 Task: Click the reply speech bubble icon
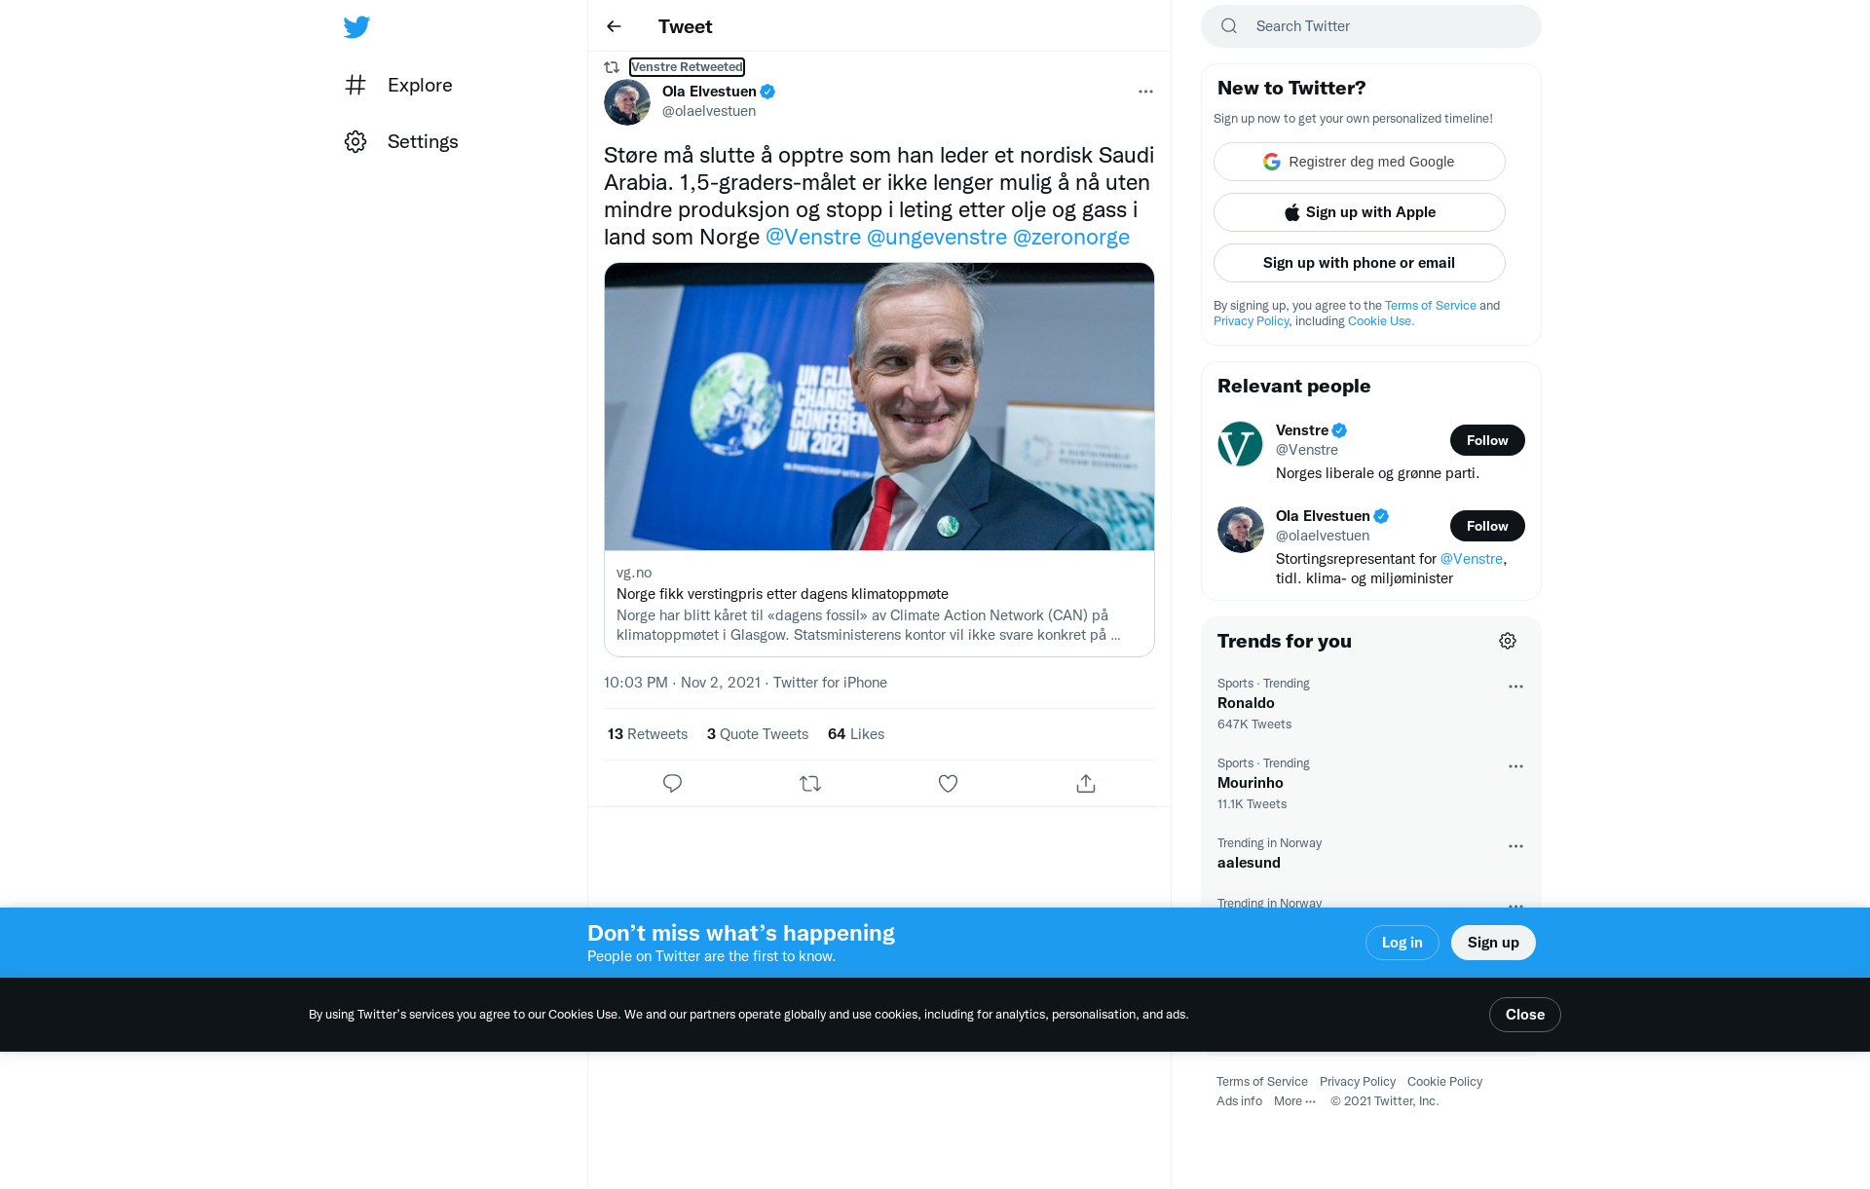pyautogui.click(x=672, y=783)
